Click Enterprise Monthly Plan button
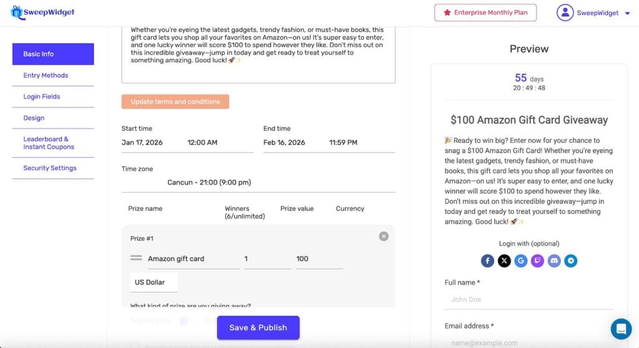Viewport: 639px width, 348px height. [485, 12]
